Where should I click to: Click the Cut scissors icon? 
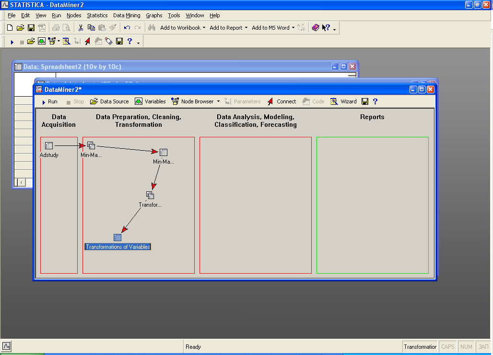coord(81,28)
